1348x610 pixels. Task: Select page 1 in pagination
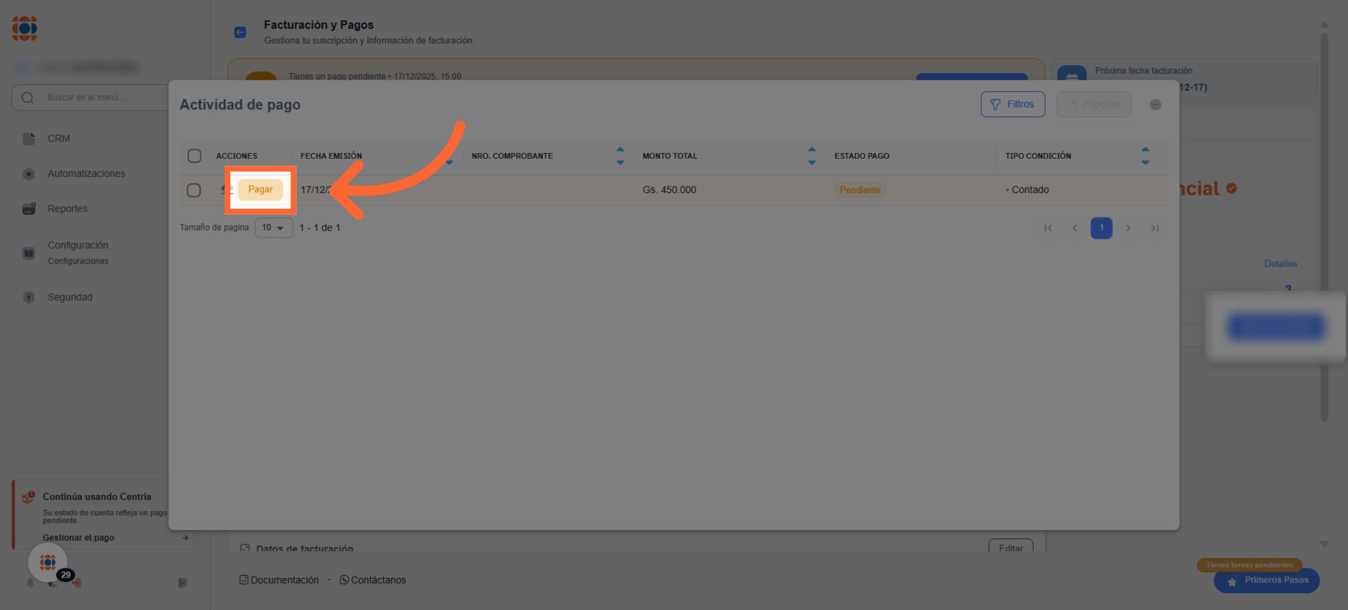[x=1101, y=228]
